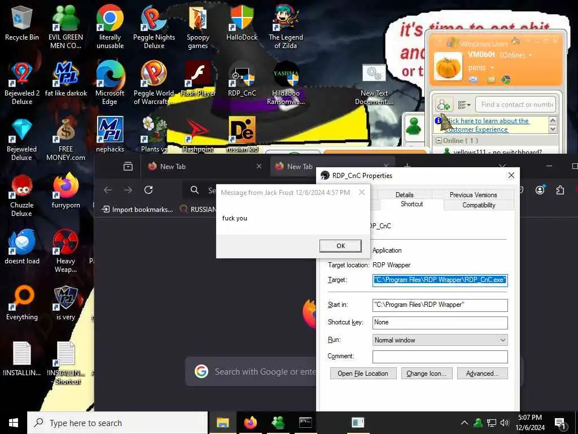
Task: Open Microsoft Edge desktop shortcut
Action: (x=110, y=83)
